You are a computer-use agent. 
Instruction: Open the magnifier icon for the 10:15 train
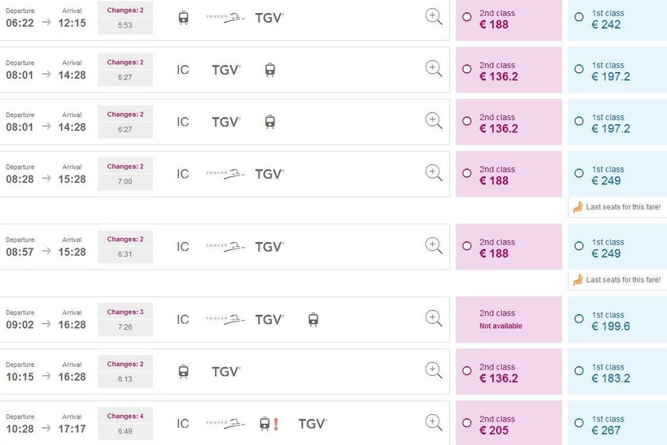tap(434, 371)
